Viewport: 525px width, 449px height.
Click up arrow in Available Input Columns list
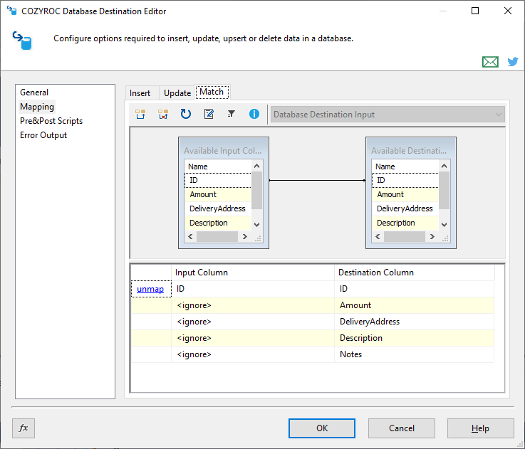point(257,166)
